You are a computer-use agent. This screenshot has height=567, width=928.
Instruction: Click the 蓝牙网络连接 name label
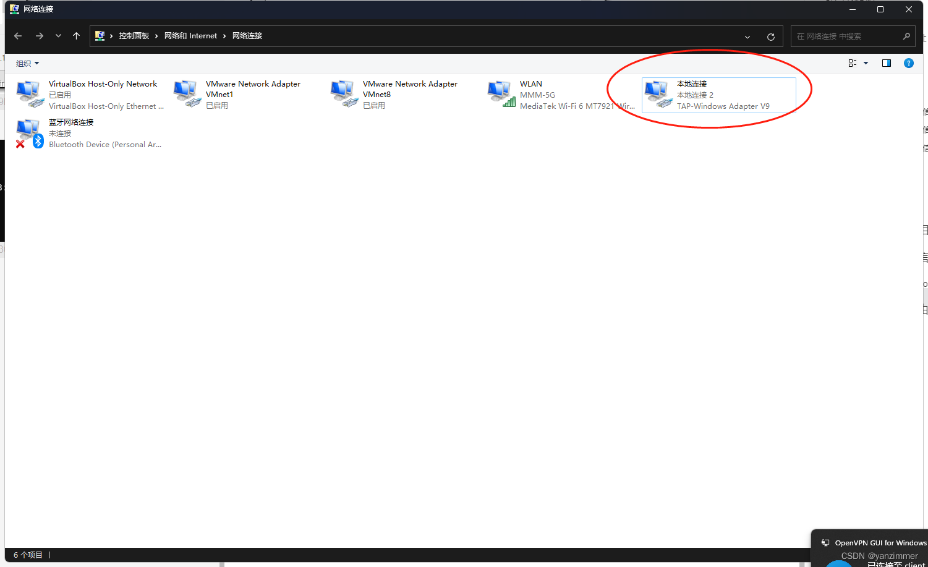pos(71,122)
